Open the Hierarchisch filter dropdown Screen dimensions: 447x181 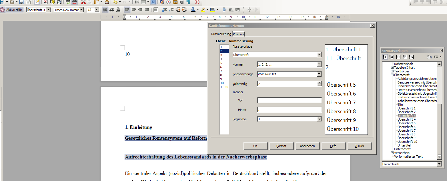(x=439, y=164)
